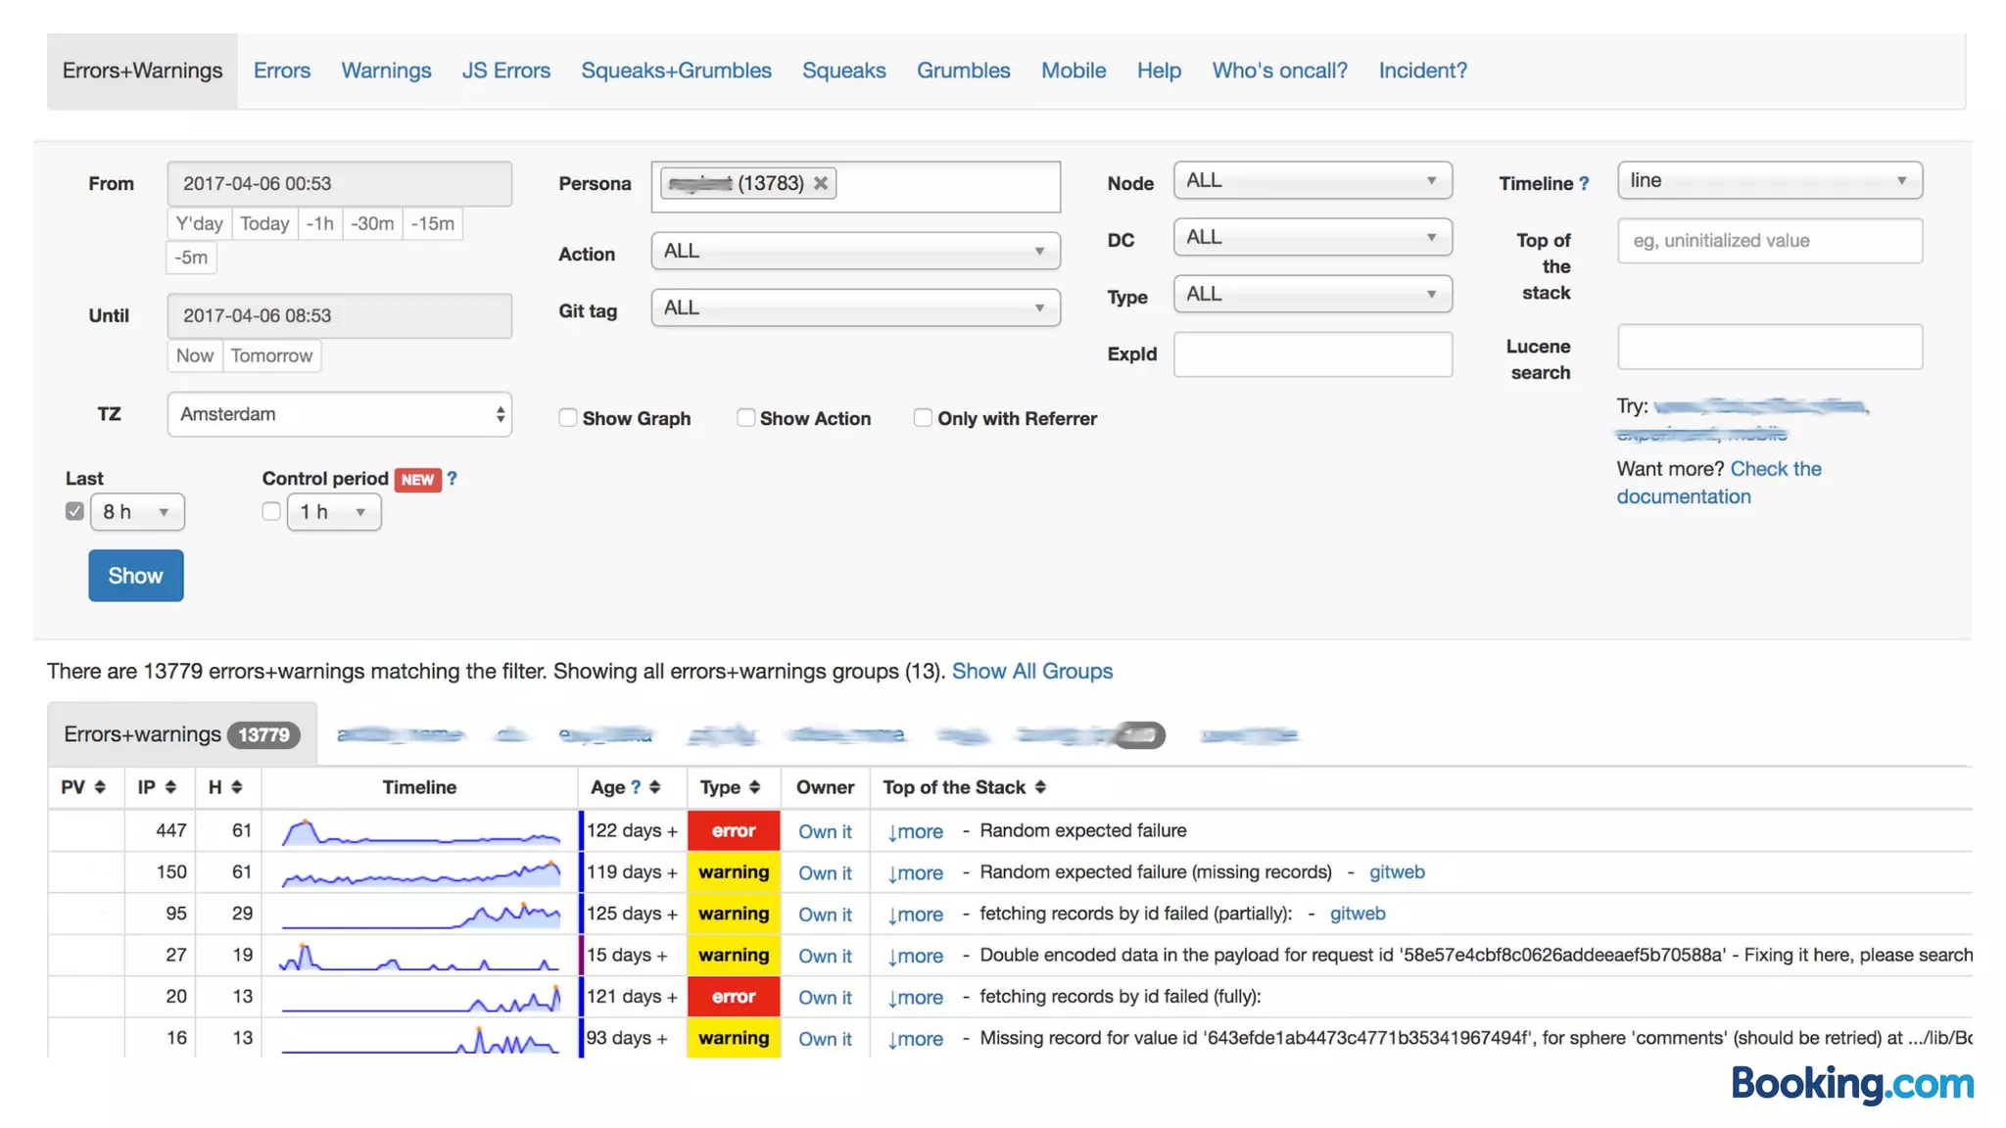2006x1128 pixels.
Task: Expand the Timeline line dropdown
Action: (1769, 181)
